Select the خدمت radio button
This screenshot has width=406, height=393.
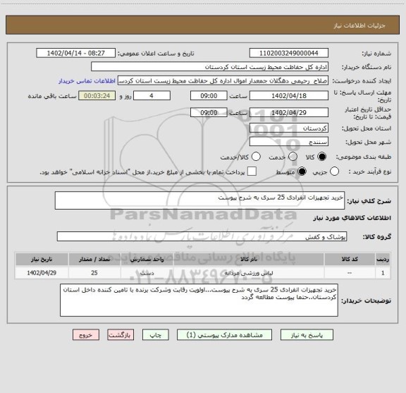pos(293,157)
